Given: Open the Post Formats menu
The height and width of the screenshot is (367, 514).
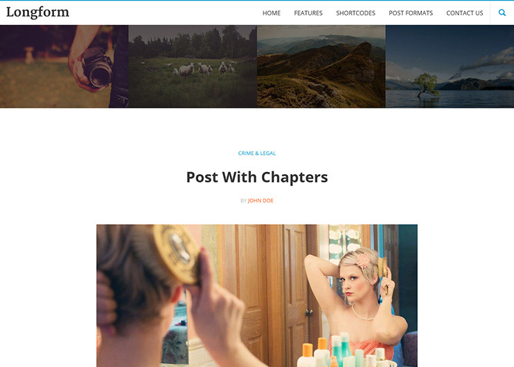Looking at the screenshot, I should coord(411,13).
